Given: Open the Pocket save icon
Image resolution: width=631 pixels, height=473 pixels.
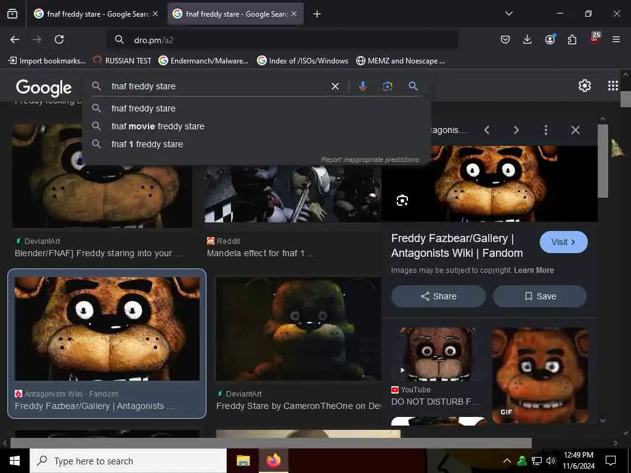Looking at the screenshot, I should pos(505,39).
